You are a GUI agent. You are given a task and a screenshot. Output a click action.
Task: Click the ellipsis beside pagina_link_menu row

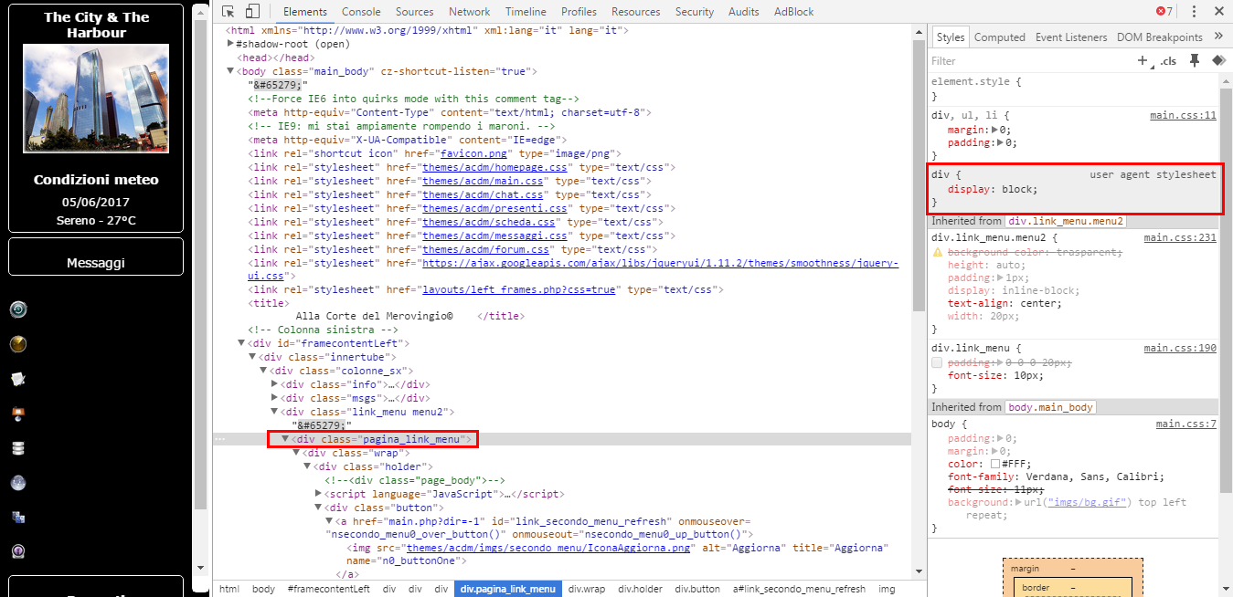219,440
